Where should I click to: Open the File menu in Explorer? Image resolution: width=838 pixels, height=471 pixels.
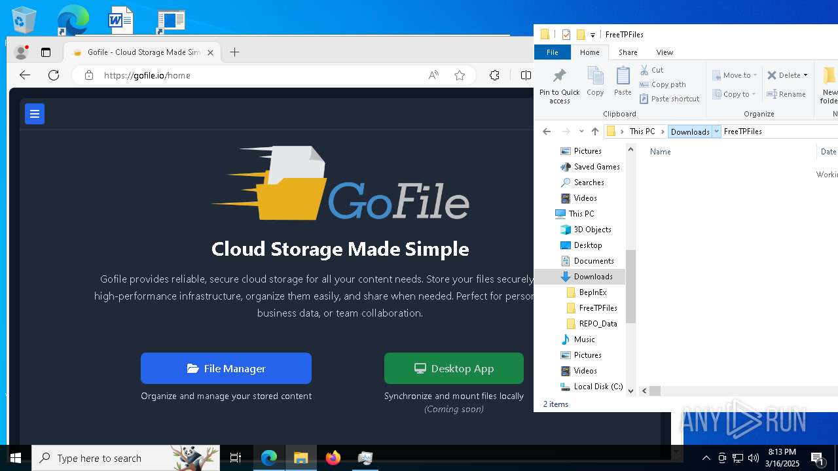tap(552, 52)
